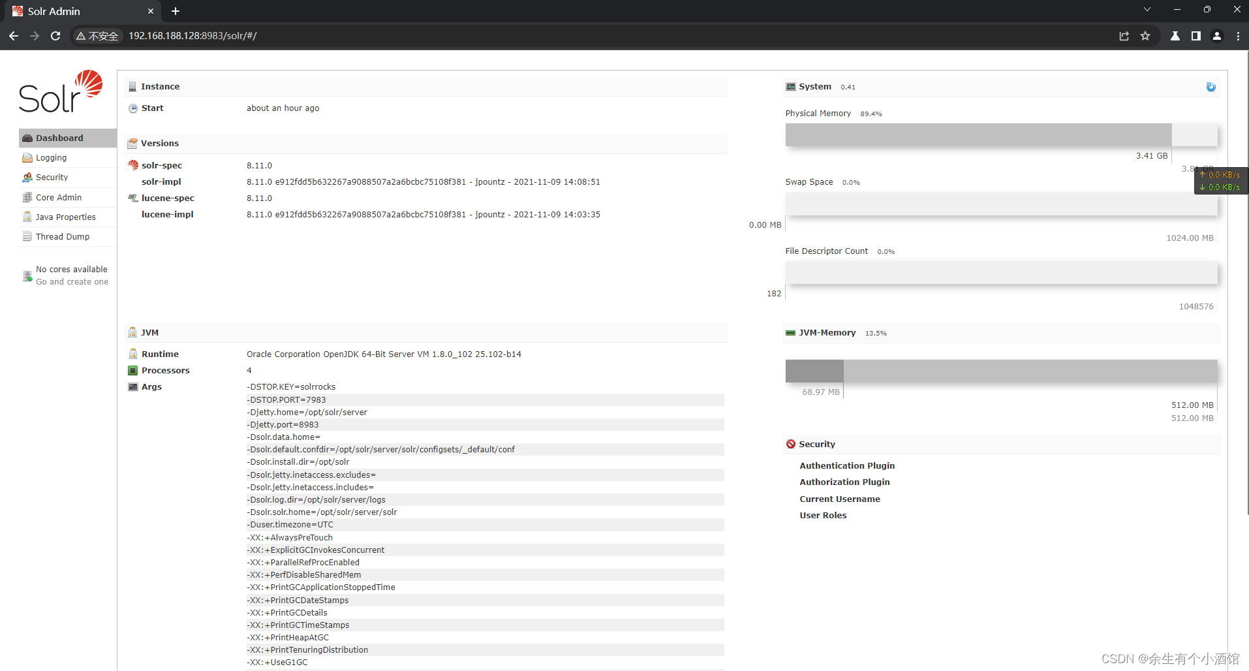Select the Solr Admin browser tab
1249x671 pixels.
click(x=84, y=11)
